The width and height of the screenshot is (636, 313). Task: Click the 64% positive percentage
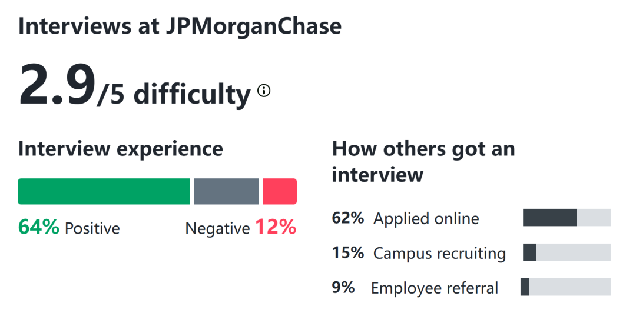coord(39,227)
